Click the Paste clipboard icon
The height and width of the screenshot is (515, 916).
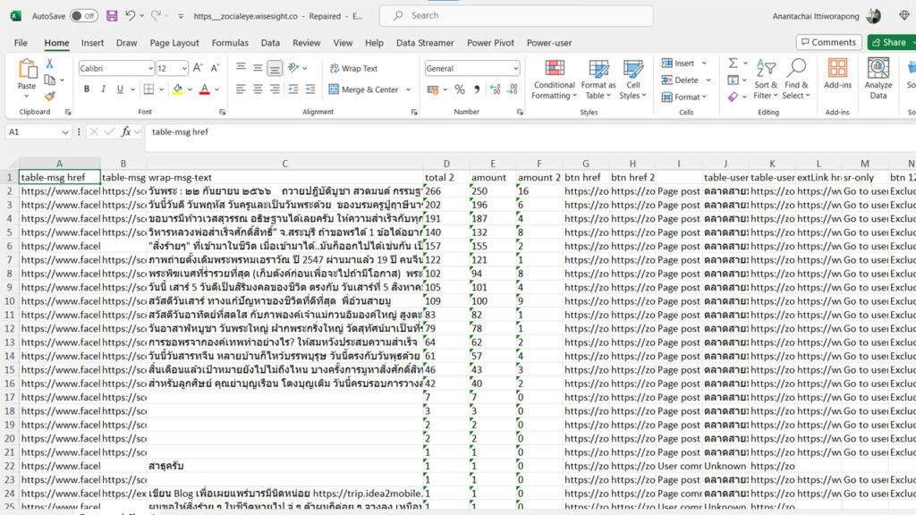[27, 69]
